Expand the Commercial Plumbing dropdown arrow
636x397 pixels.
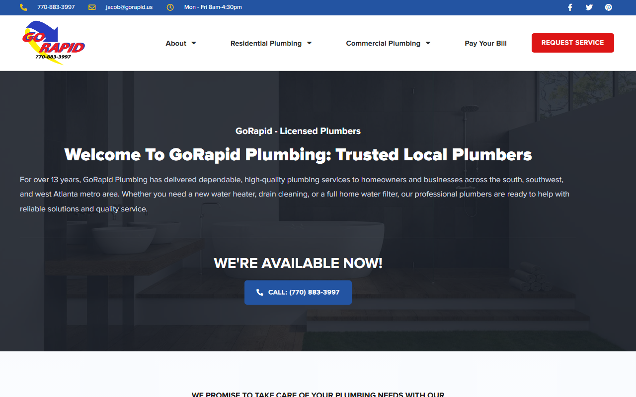pyautogui.click(x=428, y=43)
